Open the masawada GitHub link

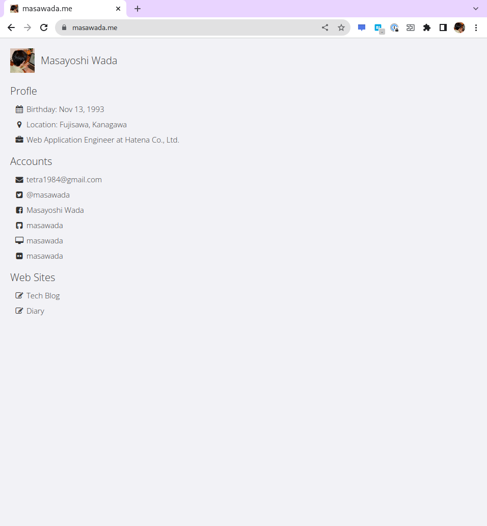pyautogui.click(x=45, y=226)
